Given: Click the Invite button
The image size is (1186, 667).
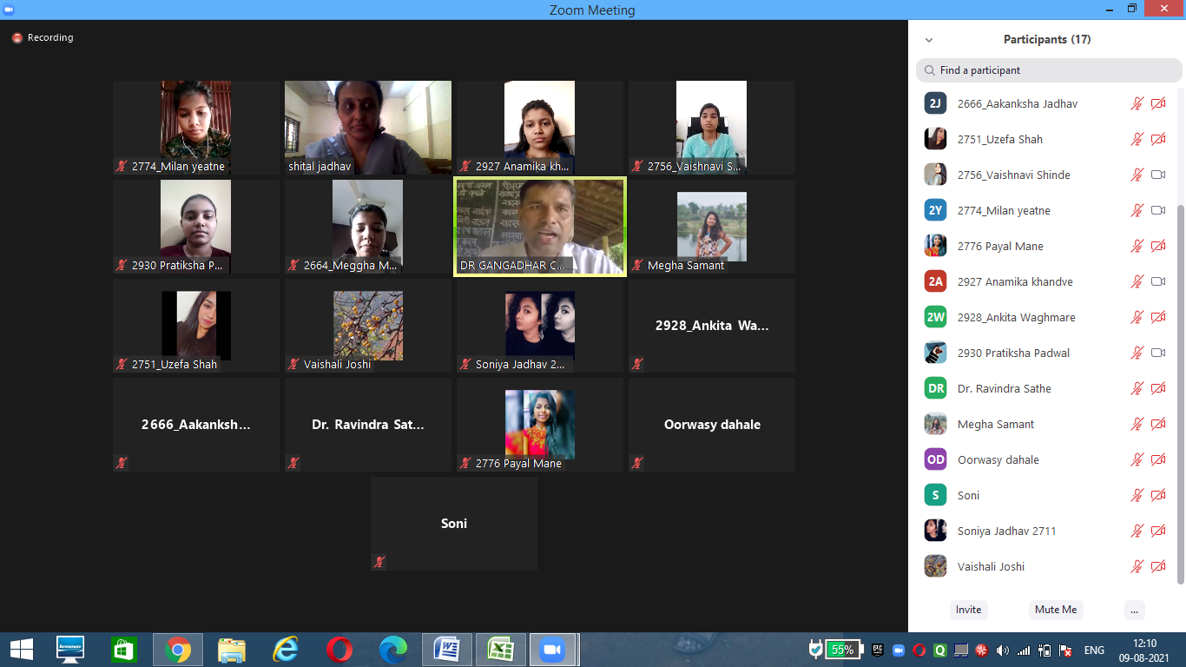Looking at the screenshot, I should [x=968, y=610].
